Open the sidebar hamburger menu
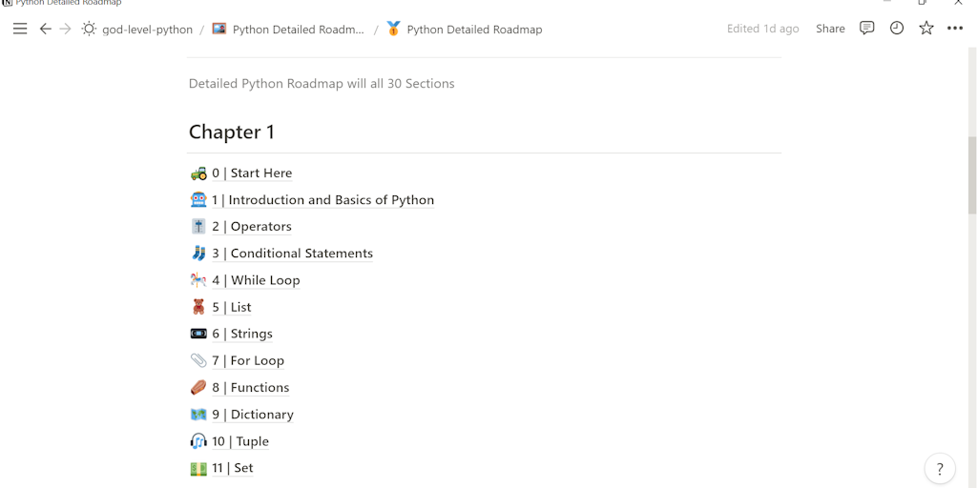 point(20,29)
